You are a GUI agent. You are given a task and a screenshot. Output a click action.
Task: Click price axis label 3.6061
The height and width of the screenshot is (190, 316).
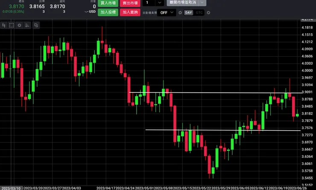tap(307, 164)
